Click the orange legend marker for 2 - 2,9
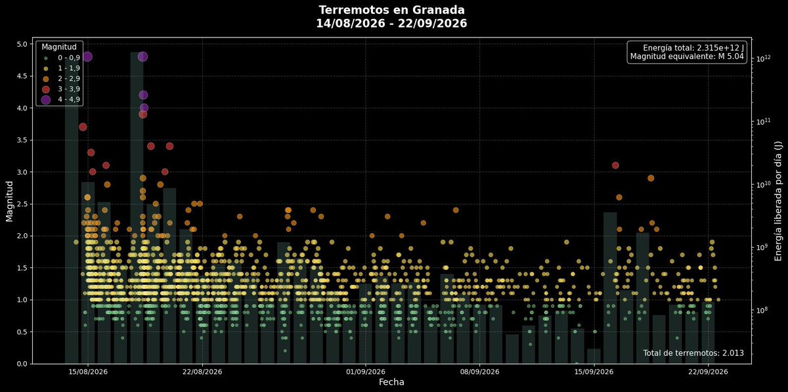 (46, 79)
